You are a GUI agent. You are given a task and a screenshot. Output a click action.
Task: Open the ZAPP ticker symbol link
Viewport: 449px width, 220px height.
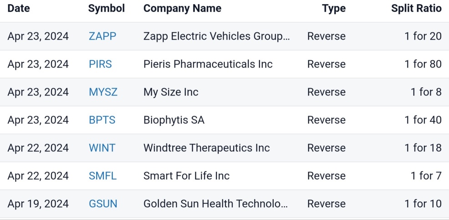102,36
